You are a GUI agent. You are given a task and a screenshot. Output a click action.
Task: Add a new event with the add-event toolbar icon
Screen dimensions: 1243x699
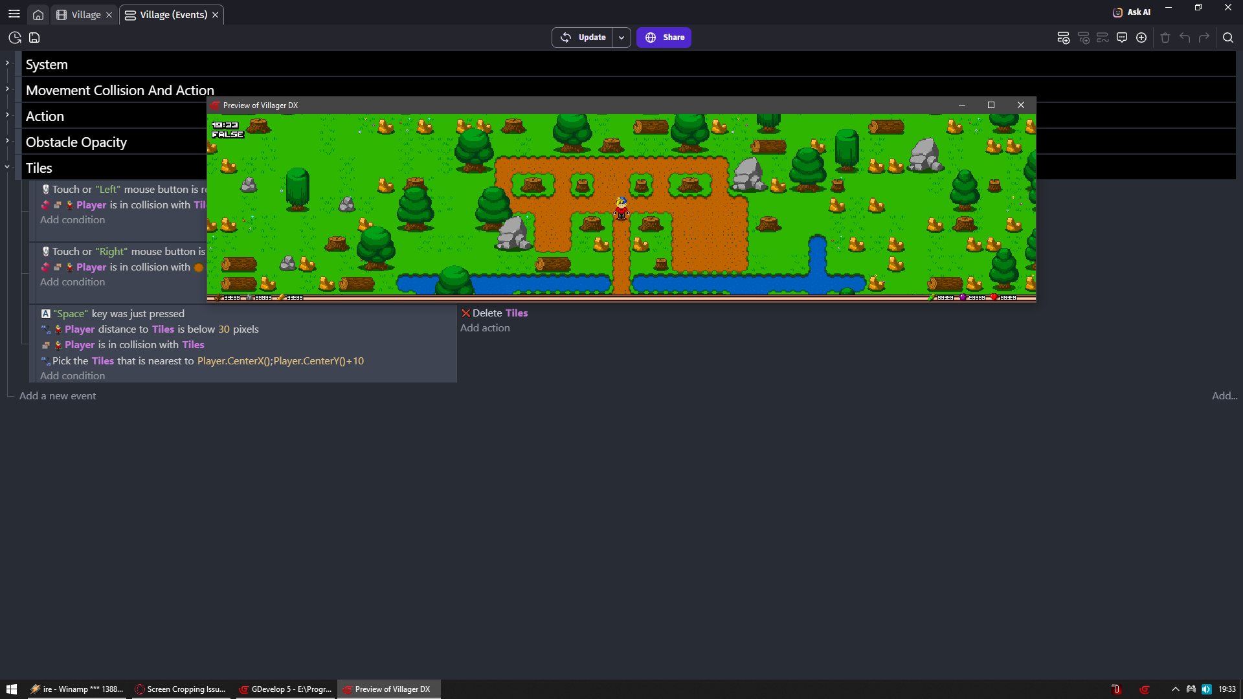(x=1064, y=38)
